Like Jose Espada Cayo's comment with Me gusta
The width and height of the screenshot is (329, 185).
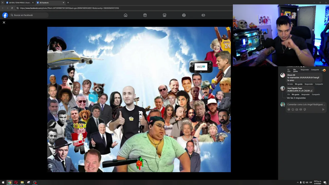[295, 95]
